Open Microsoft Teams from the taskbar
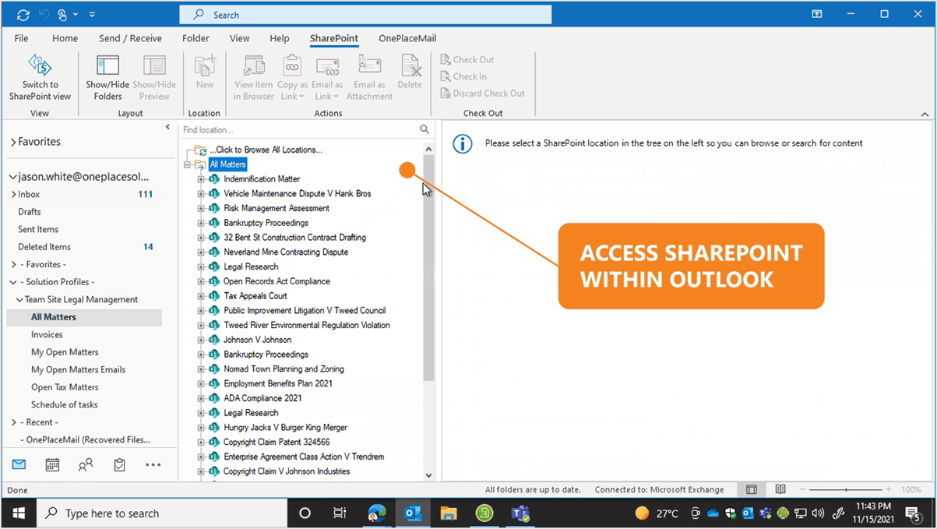The width and height of the screenshot is (937, 529). pos(520,513)
